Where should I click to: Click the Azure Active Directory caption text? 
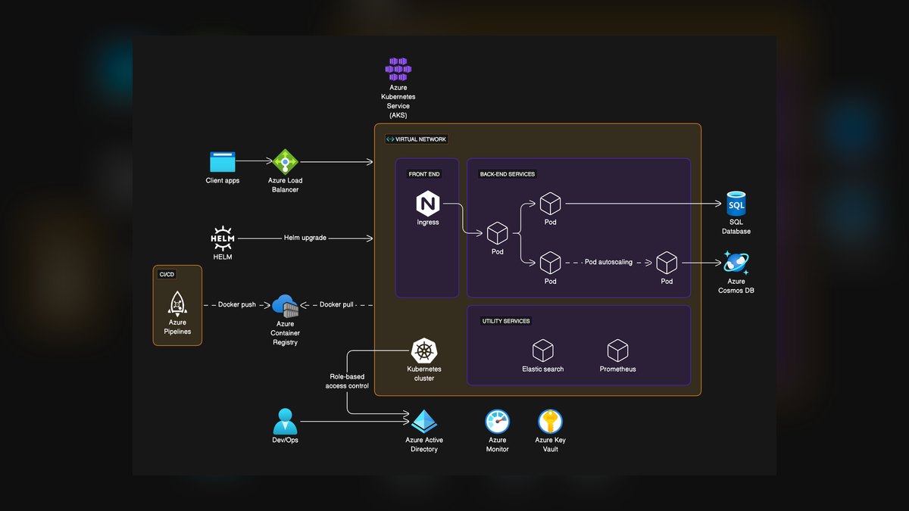424,445
